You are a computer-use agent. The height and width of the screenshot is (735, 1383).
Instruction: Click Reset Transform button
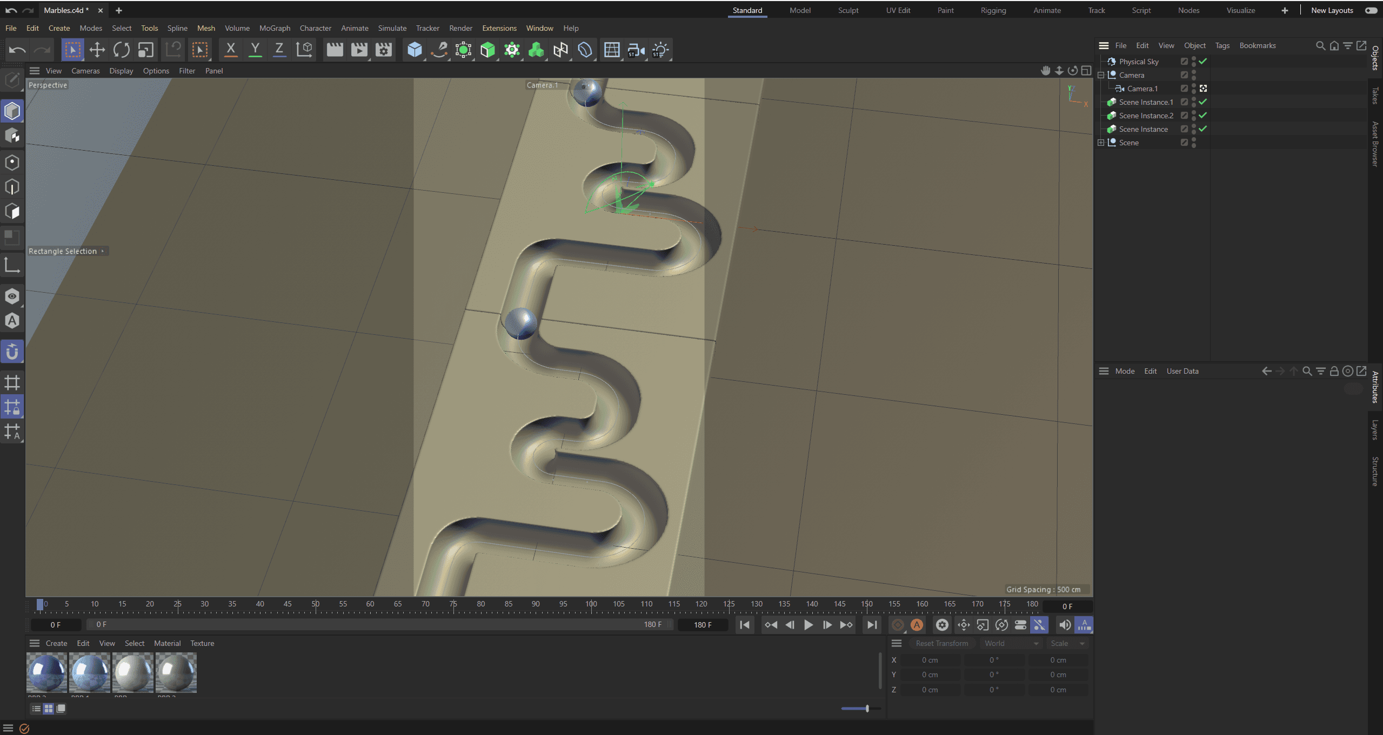941,643
